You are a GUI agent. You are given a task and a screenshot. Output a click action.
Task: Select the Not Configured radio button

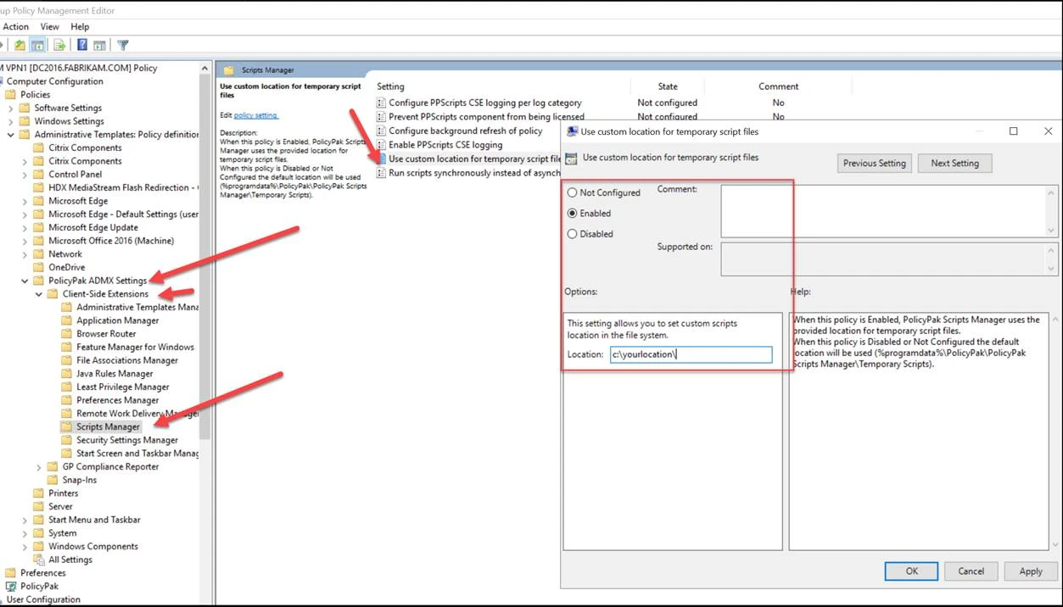coord(572,193)
